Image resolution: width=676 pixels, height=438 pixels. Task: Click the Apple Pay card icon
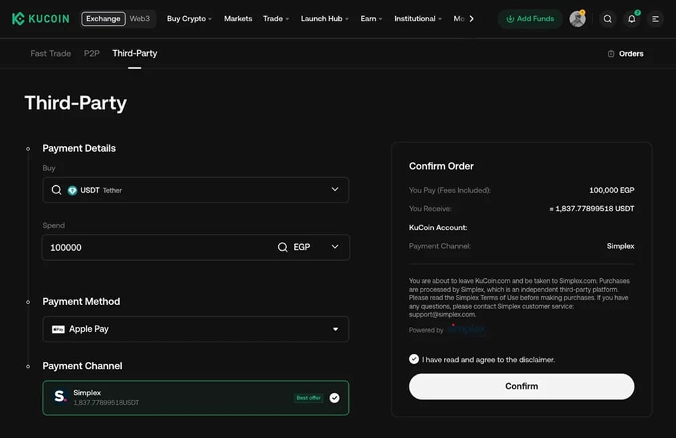[58, 330]
